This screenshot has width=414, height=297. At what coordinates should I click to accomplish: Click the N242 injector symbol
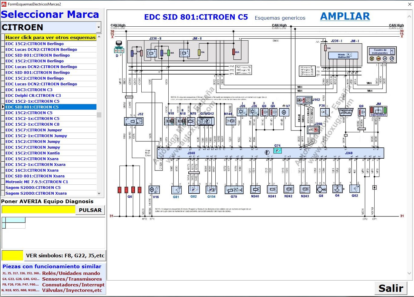(288, 190)
